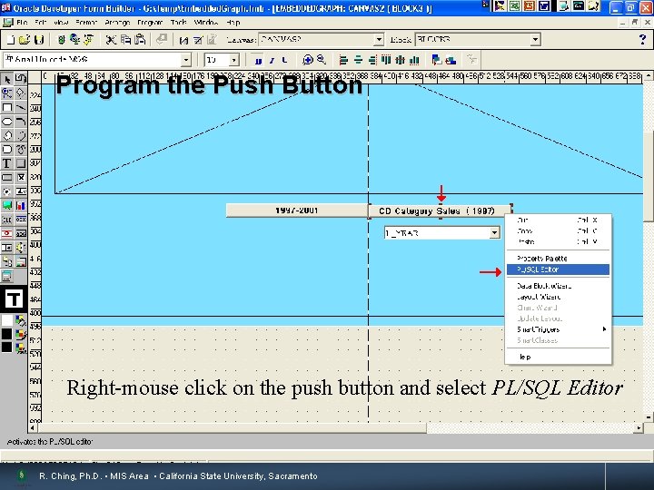Click the Cut scissors icon in the toolbar

coord(111,40)
